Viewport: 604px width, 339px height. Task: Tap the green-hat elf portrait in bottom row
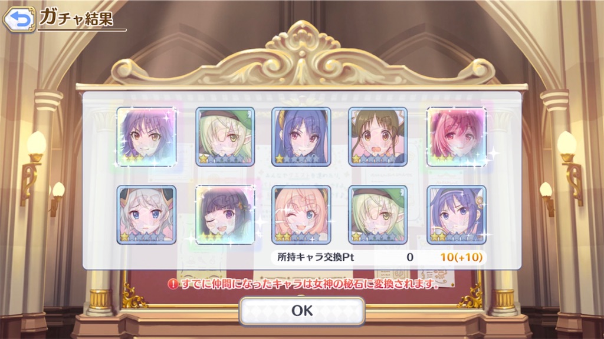tap(377, 215)
